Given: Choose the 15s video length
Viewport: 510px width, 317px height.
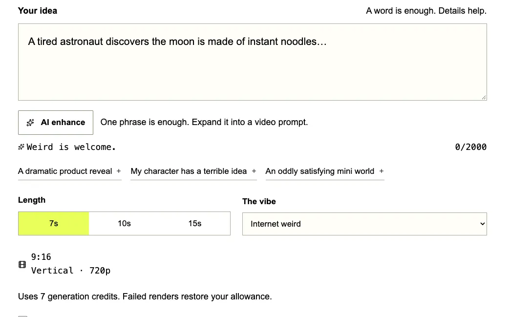Looking at the screenshot, I should pos(195,223).
